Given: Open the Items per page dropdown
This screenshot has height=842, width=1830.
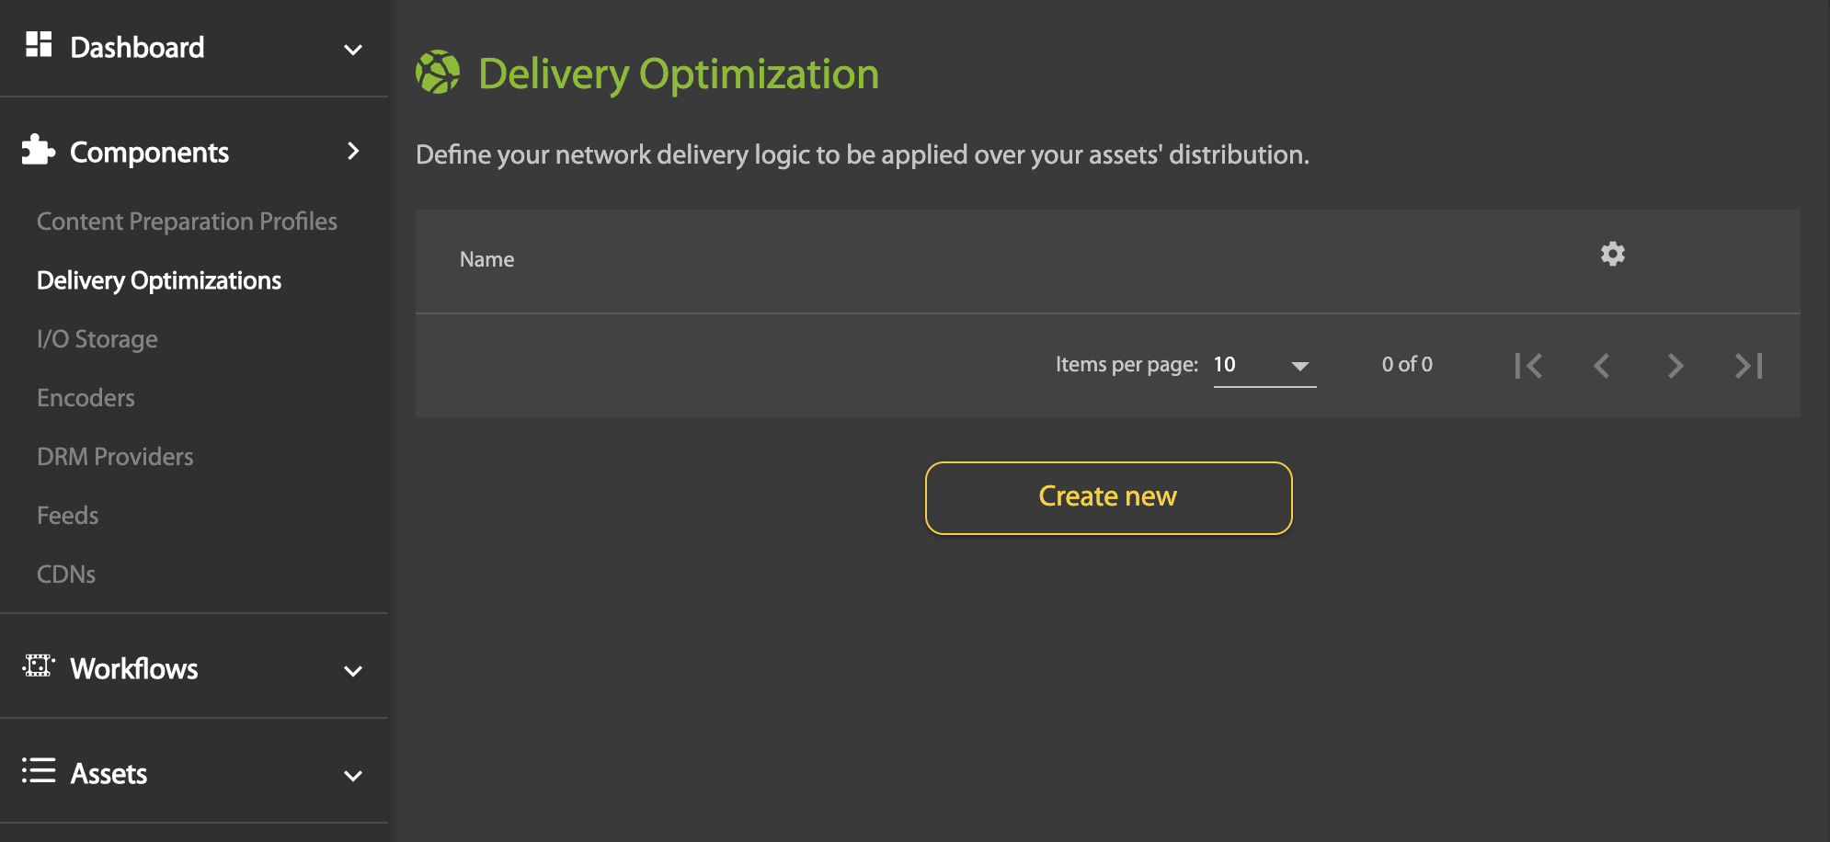Looking at the screenshot, I should pyautogui.click(x=1264, y=365).
